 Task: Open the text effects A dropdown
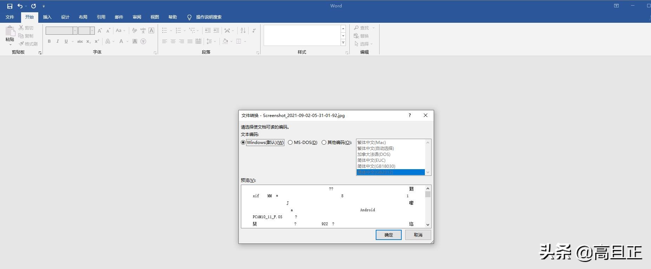click(x=113, y=41)
